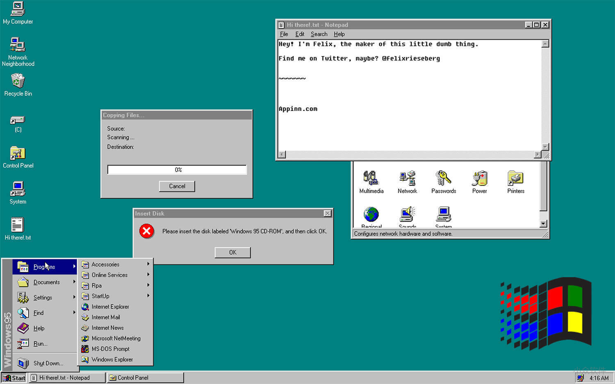Open the Recycle Bin on the desktop
Image resolution: width=615 pixels, height=384 pixels.
pos(18,82)
